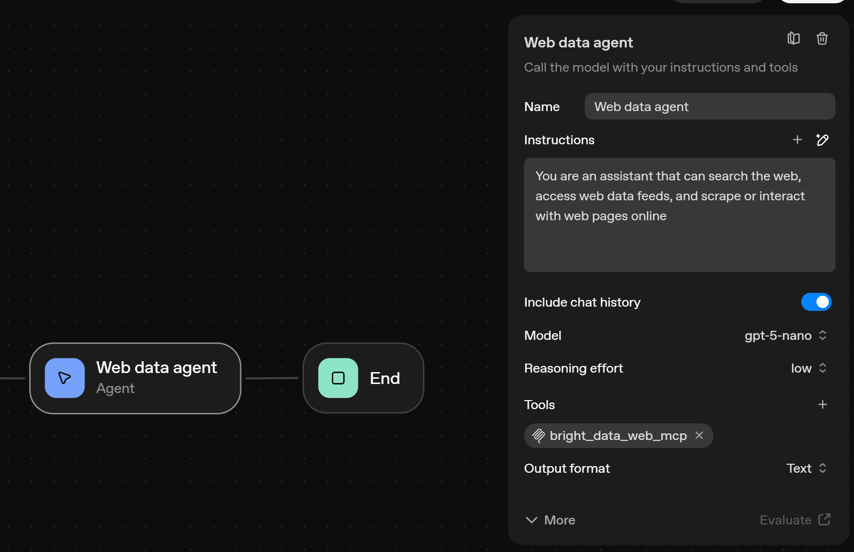Open the AI edit pencil for Instructions
The width and height of the screenshot is (854, 552).
823,140
